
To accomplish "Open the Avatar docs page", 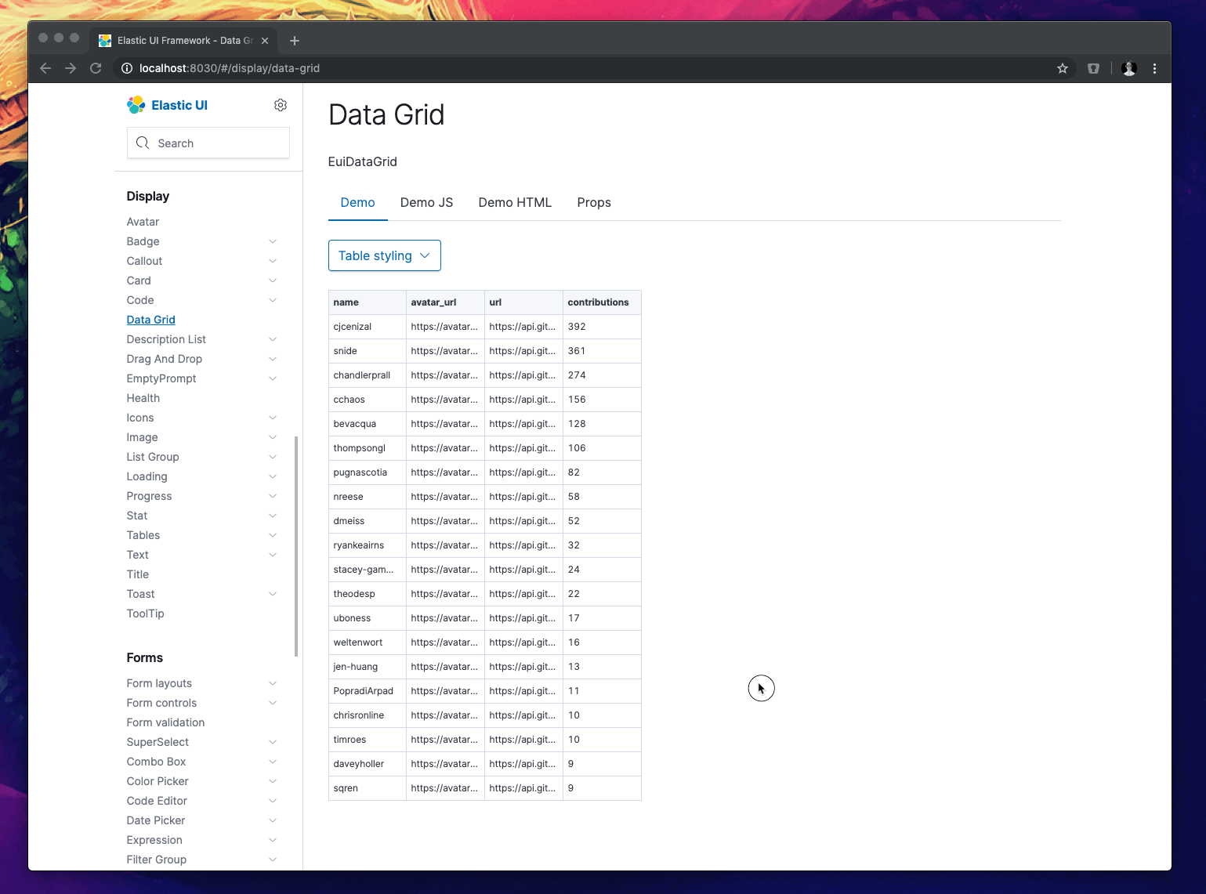I will (143, 222).
